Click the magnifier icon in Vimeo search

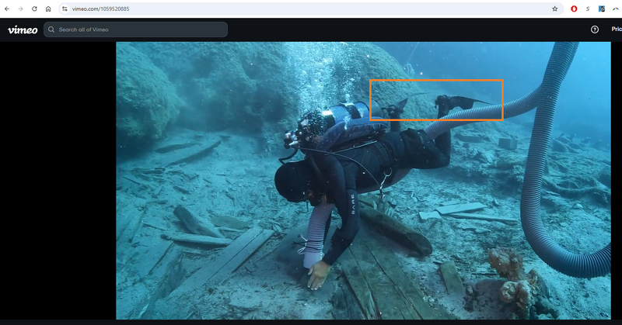click(x=51, y=29)
